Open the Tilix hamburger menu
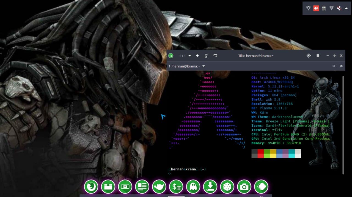The height and width of the screenshot is (197, 352). point(318,56)
